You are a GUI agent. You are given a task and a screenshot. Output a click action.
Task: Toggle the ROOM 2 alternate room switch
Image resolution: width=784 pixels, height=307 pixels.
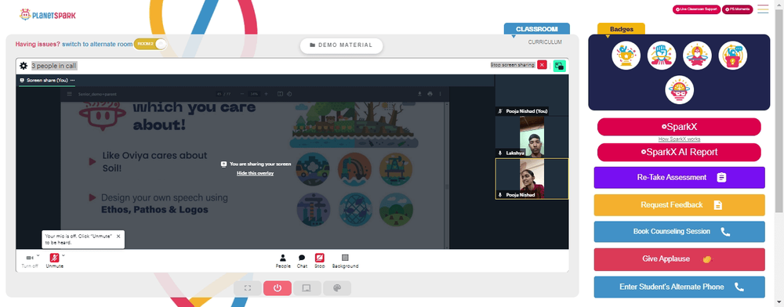pos(151,44)
